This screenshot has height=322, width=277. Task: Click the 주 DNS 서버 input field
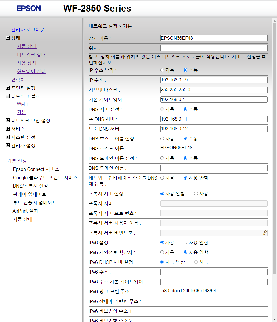point(214,119)
